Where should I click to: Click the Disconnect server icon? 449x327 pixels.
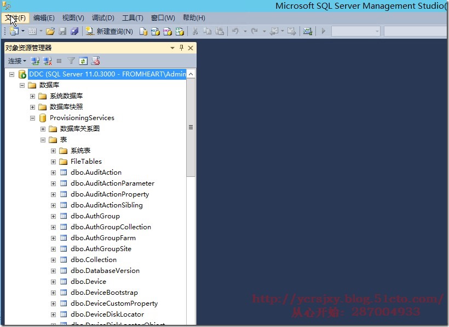pyautogui.click(x=47, y=61)
